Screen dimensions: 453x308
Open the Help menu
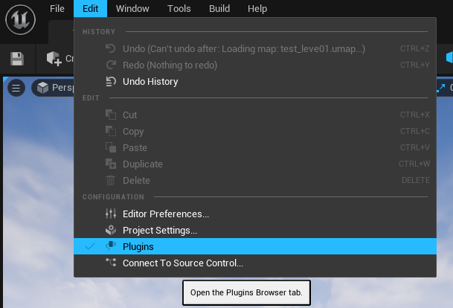(257, 9)
